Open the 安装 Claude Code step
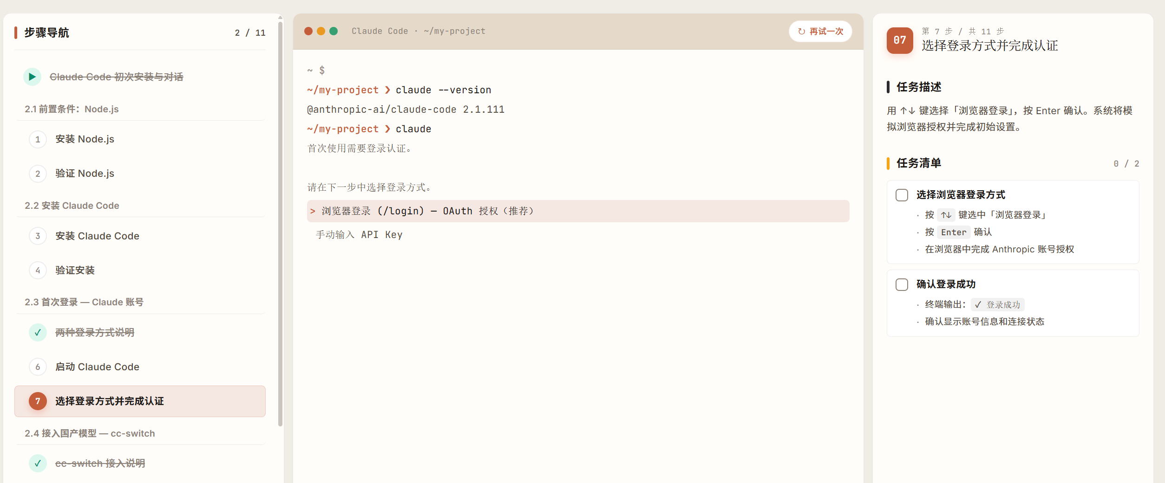 coord(140,236)
